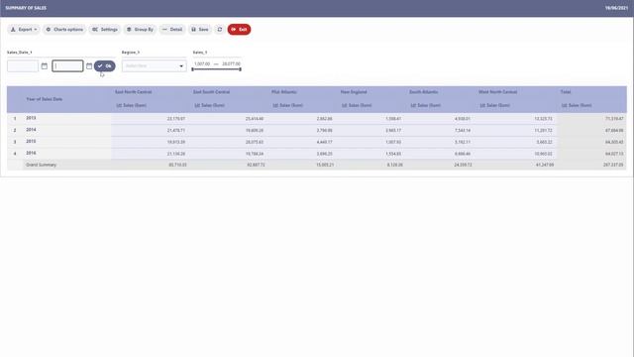634x357 pixels.
Task: Click the Total column header
Action: (566, 92)
